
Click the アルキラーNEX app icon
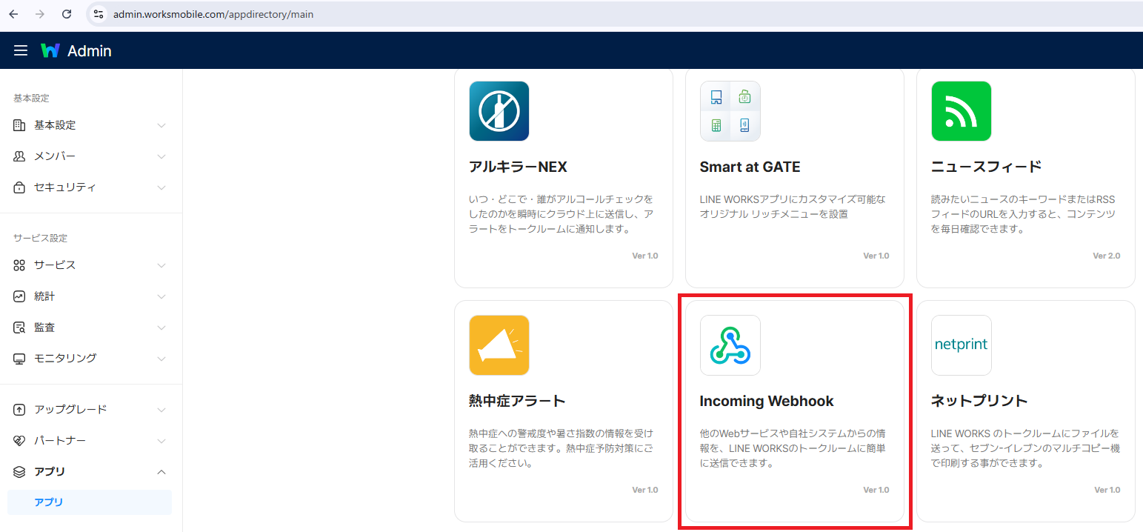tap(499, 111)
